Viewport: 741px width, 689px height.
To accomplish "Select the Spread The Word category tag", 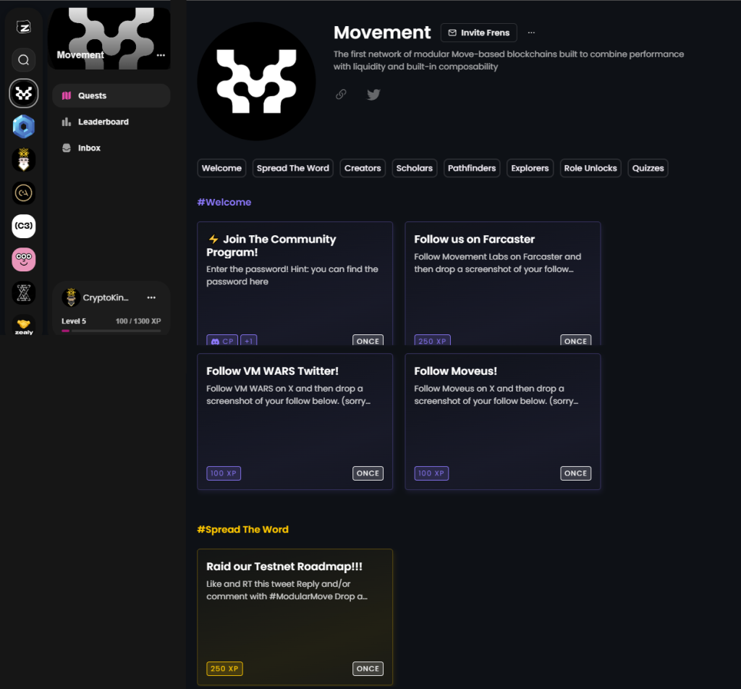I will (292, 168).
